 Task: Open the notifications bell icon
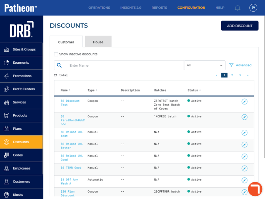(x=238, y=8)
